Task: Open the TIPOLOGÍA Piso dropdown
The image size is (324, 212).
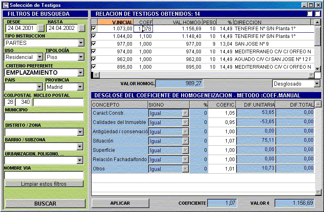Action: pyautogui.click(x=81, y=57)
